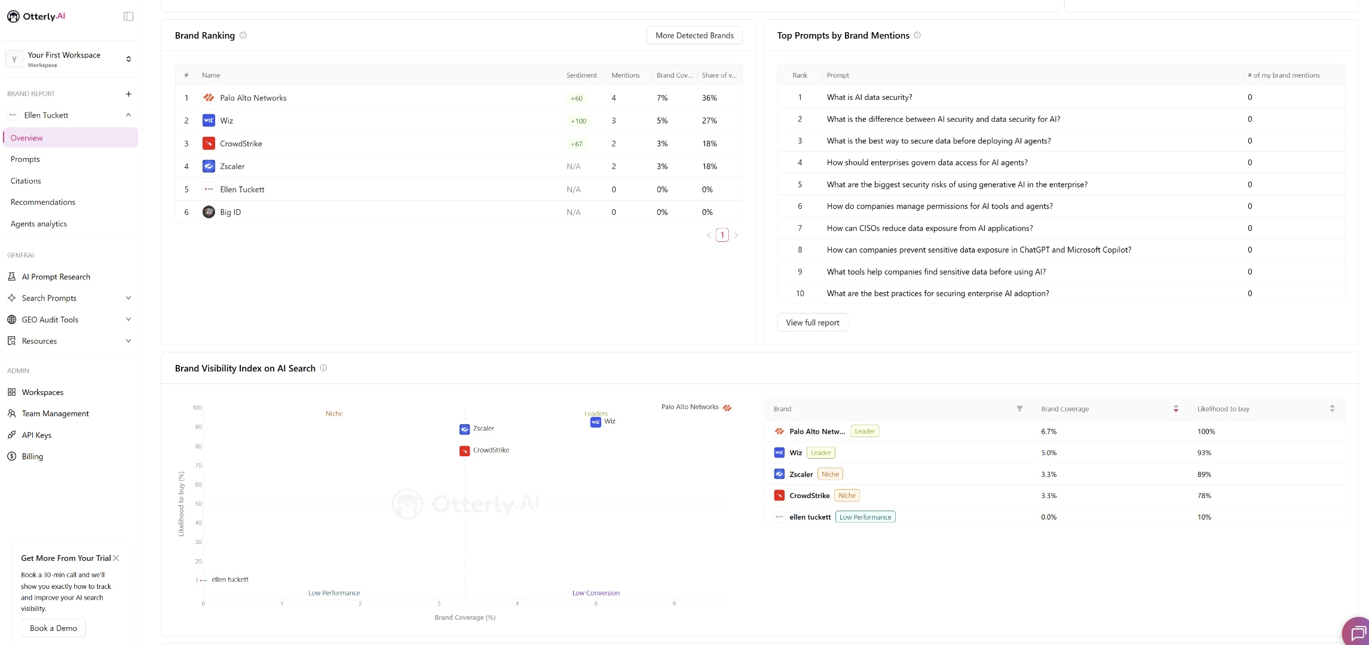This screenshot has width=1369, height=645.
Task: Go to previous page in Brand Ranking
Action: pos(709,235)
